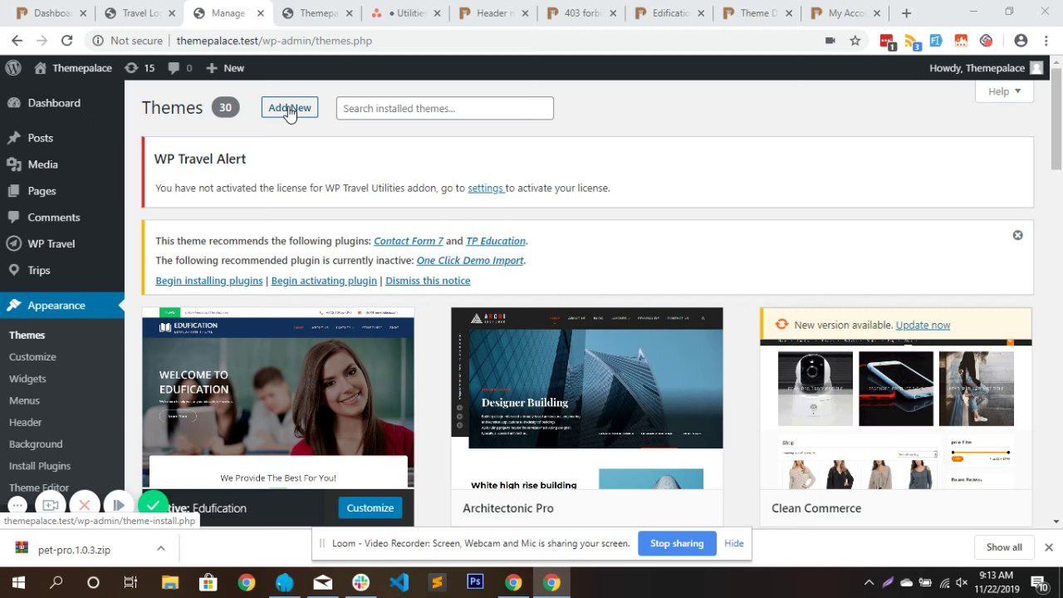Image resolution: width=1063 pixels, height=598 pixels.
Task: Open One Click Demo Import link
Action: tap(470, 261)
